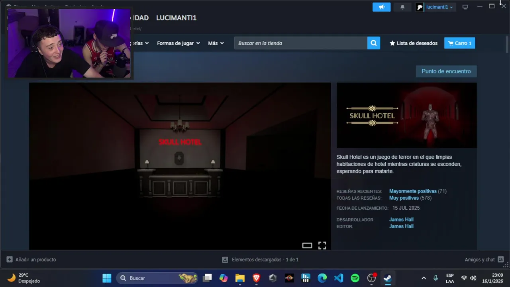
Task: Enter fullscreen on the trailer video
Action: [322, 246]
